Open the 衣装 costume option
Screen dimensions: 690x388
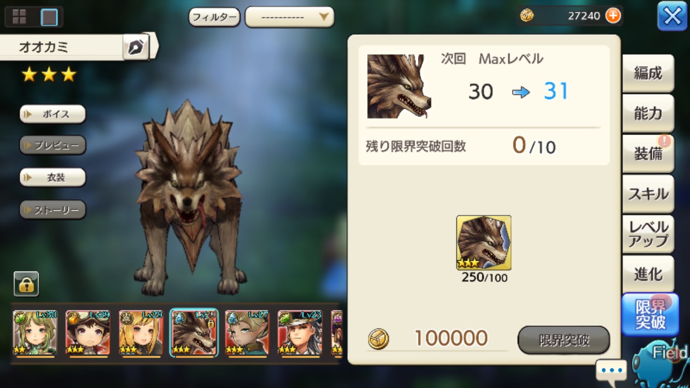click(53, 177)
